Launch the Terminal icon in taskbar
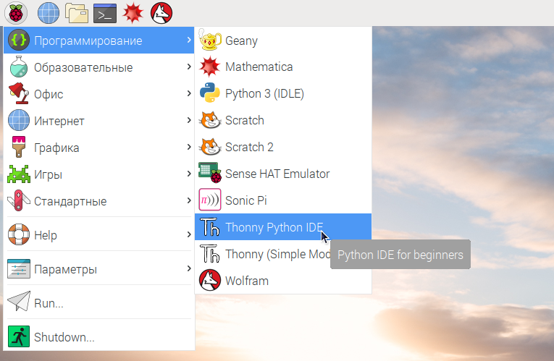 pyautogui.click(x=105, y=13)
